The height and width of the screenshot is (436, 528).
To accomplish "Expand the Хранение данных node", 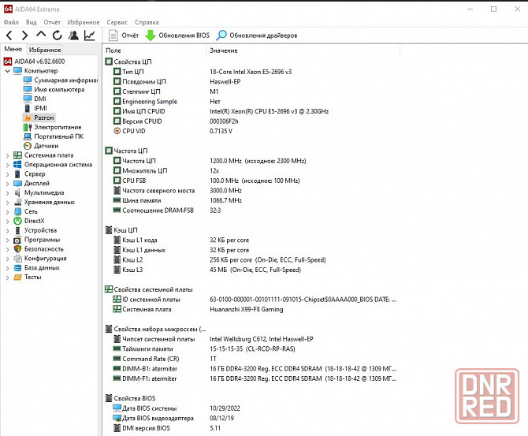I will pyautogui.click(x=7, y=203).
